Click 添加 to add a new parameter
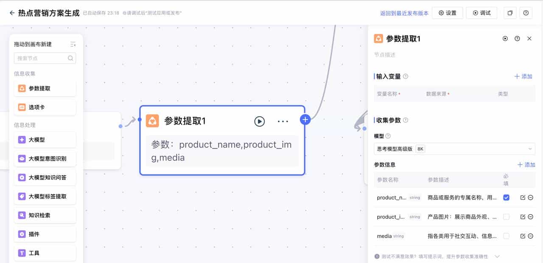The width and height of the screenshot is (543, 263). pos(526,165)
